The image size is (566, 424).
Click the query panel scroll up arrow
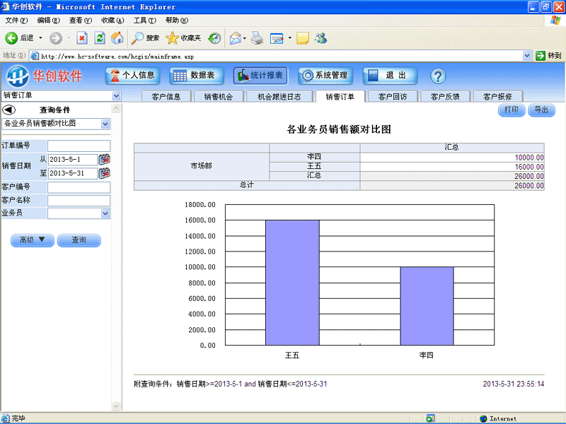pos(116,108)
